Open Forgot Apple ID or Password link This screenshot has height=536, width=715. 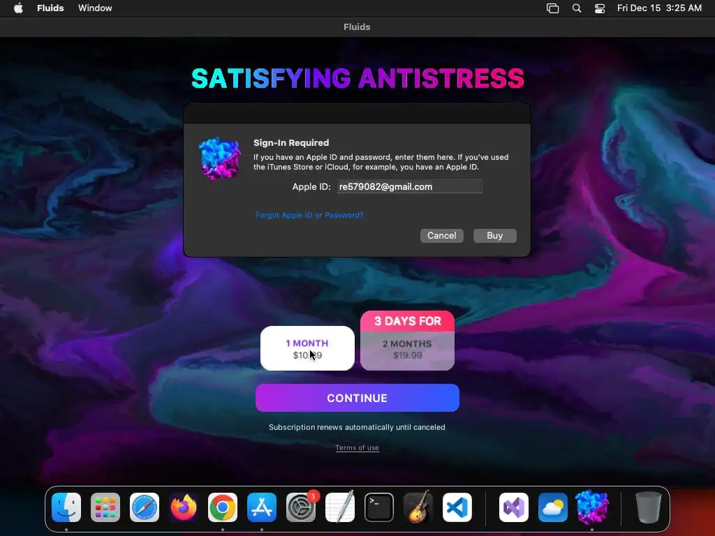tap(309, 215)
